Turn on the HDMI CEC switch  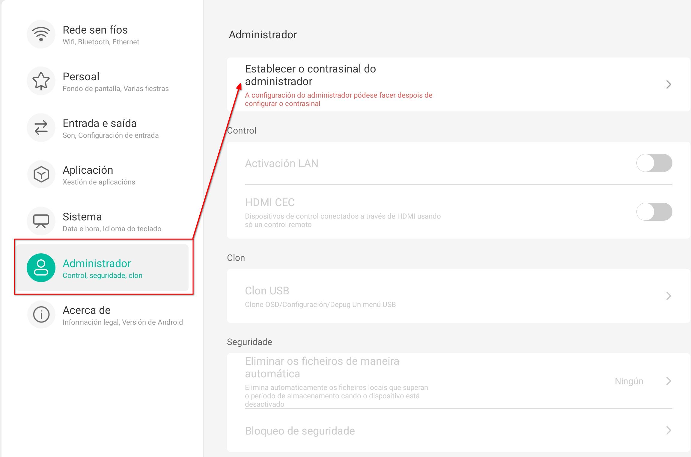pyautogui.click(x=654, y=212)
